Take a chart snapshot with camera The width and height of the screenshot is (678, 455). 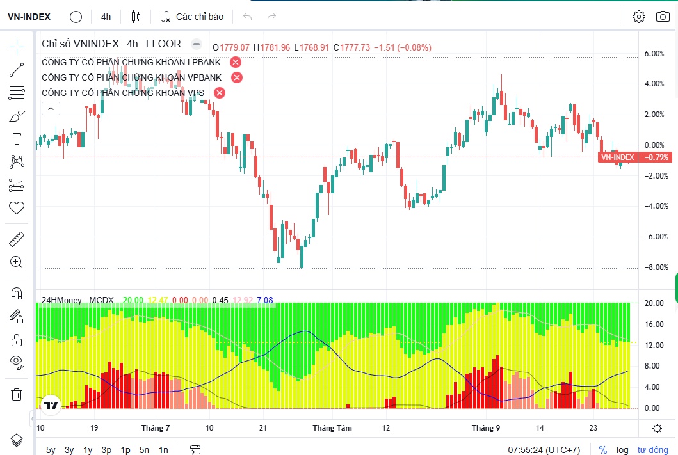(x=663, y=17)
